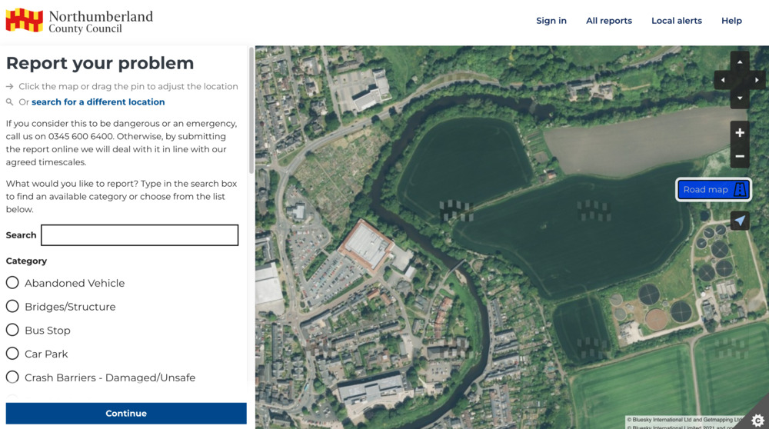Viewport: 769px width, 429px height.
Task: Pan the map south with down arrow
Action: coord(740,98)
